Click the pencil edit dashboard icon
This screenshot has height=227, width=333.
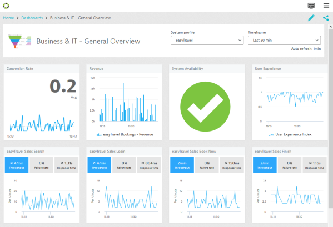(x=311, y=18)
